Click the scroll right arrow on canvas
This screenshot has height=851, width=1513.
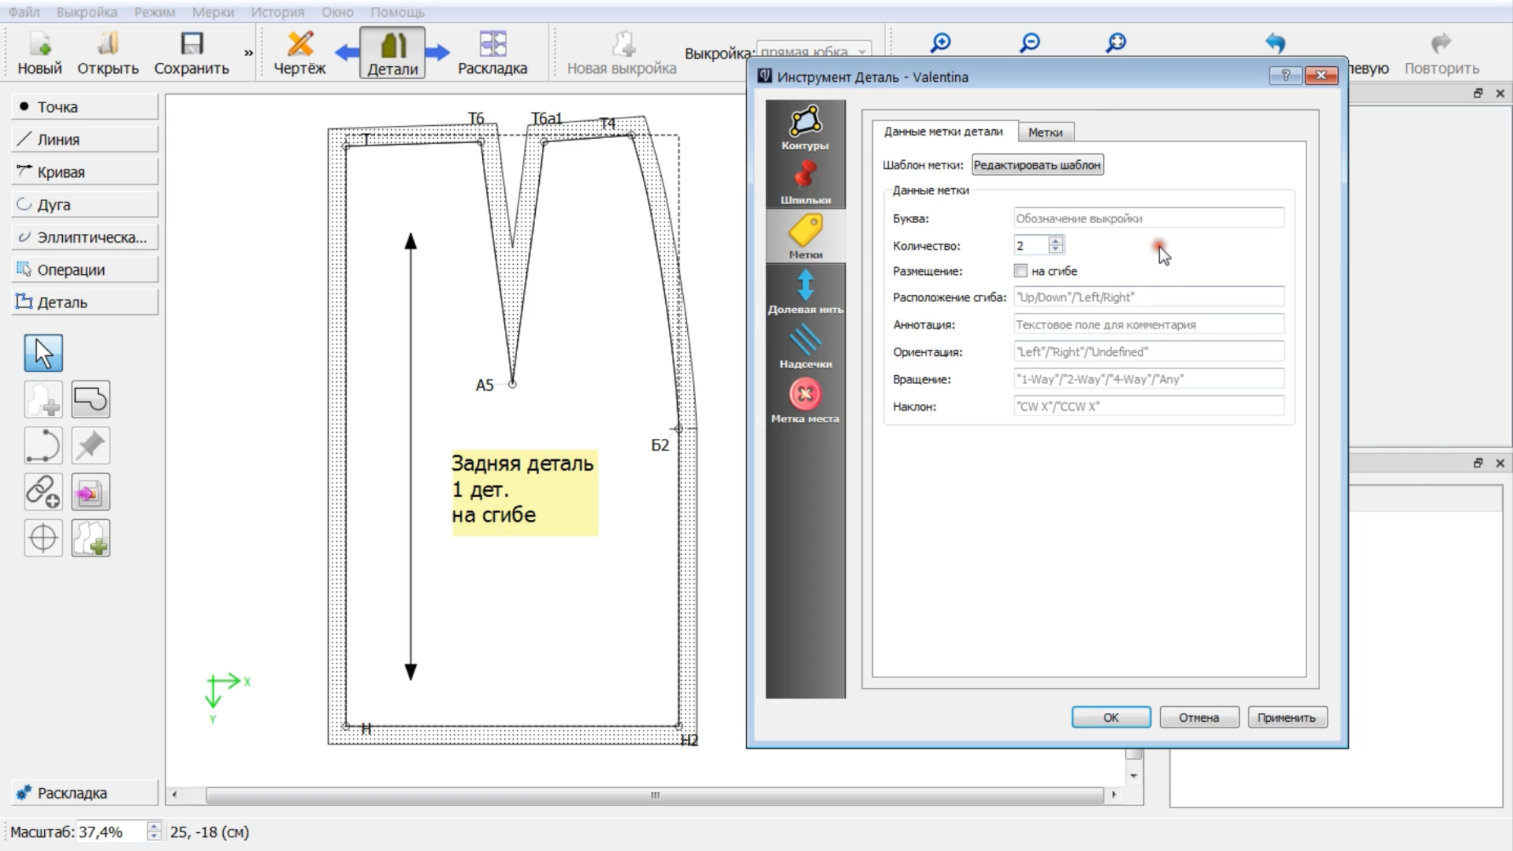coord(1114,795)
